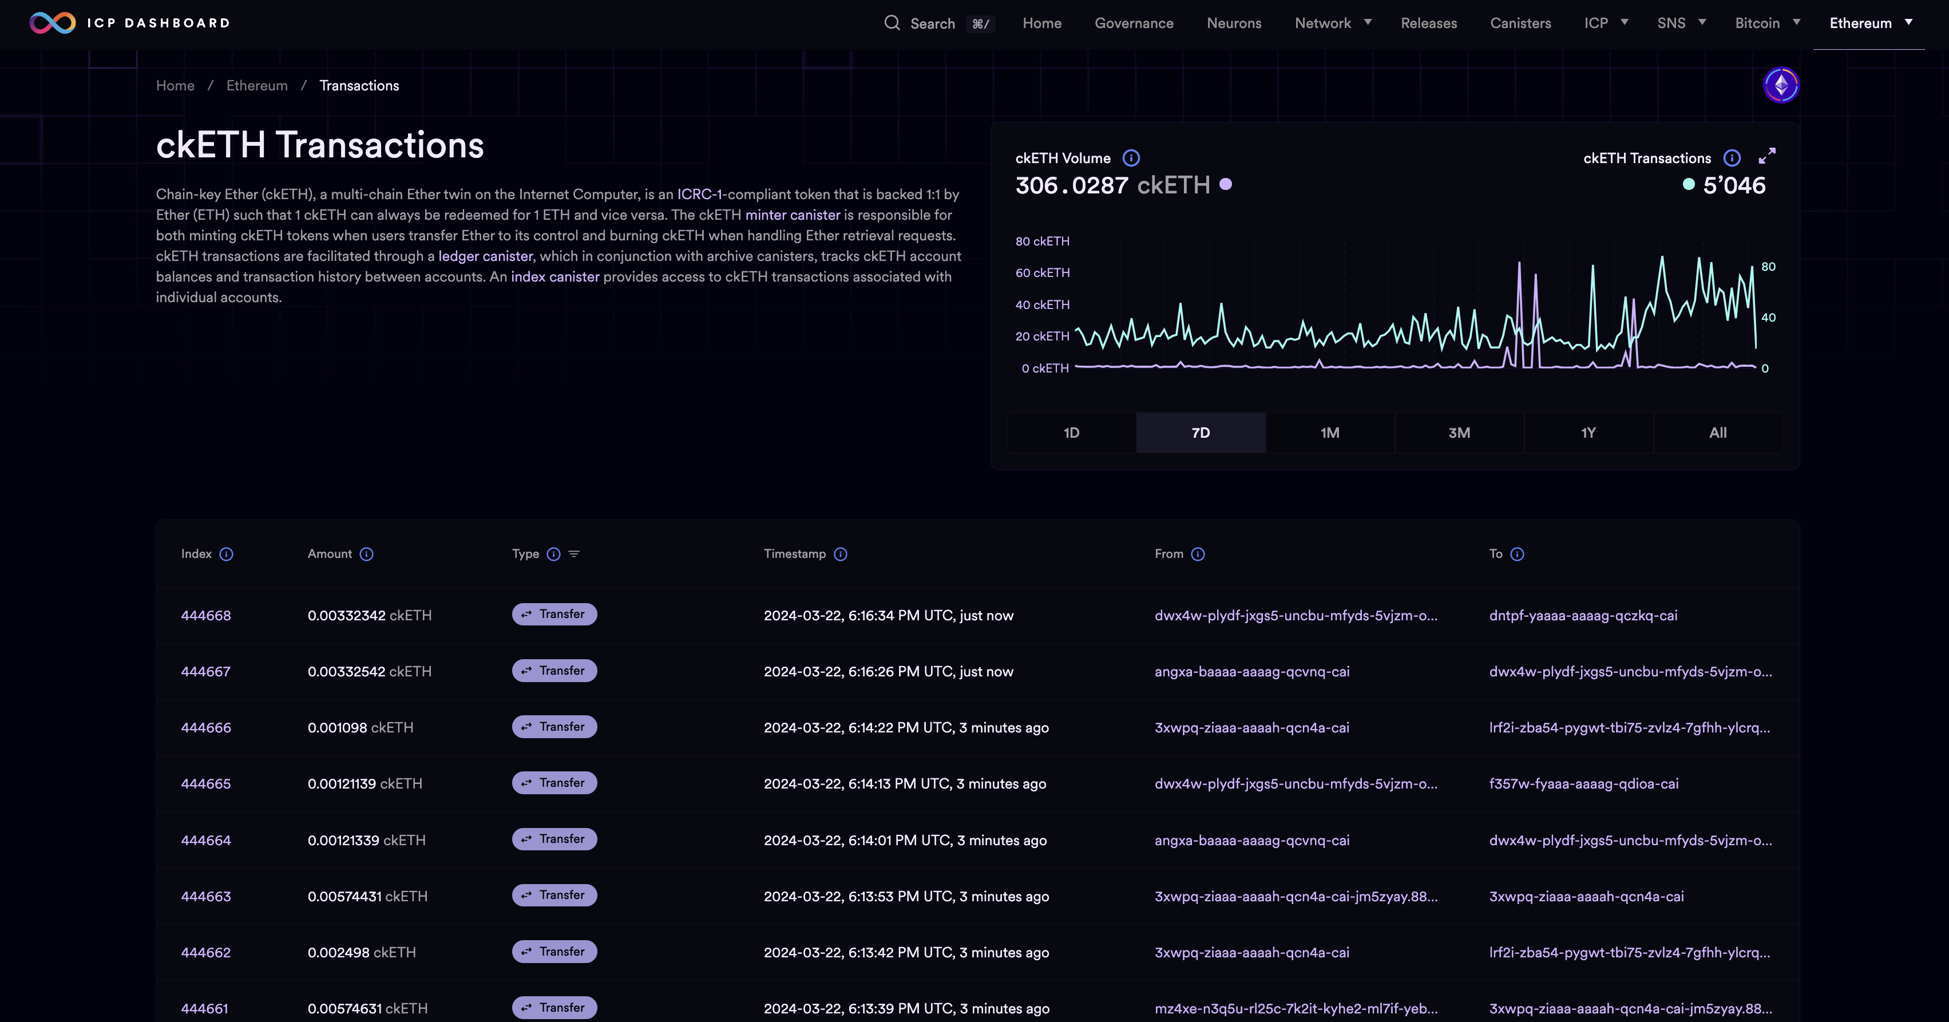The width and height of the screenshot is (1949, 1022).
Task: Open the ckETH Volume info icon
Action: (1131, 158)
